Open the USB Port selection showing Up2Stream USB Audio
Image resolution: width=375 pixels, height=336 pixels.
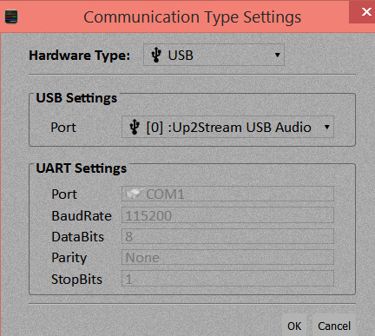[227, 127]
